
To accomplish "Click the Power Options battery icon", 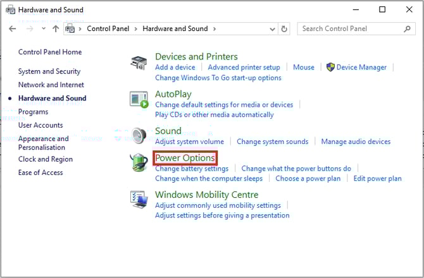I will tap(139, 162).
